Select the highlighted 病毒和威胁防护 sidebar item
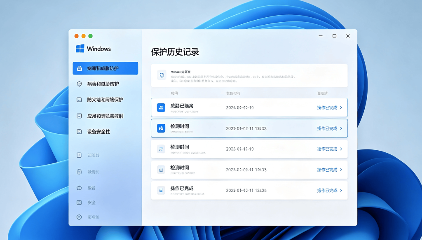The height and width of the screenshot is (240, 422). click(105, 68)
